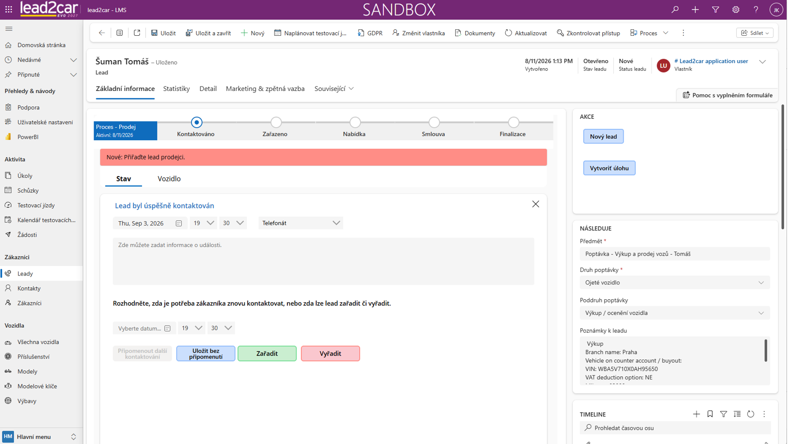Open Testovací jízdy in sidebar
Viewport: 790px width, 444px height.
(36, 205)
